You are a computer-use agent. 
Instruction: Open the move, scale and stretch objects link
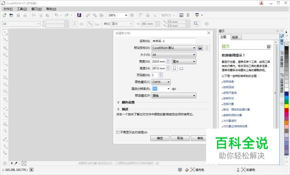coord(236,109)
